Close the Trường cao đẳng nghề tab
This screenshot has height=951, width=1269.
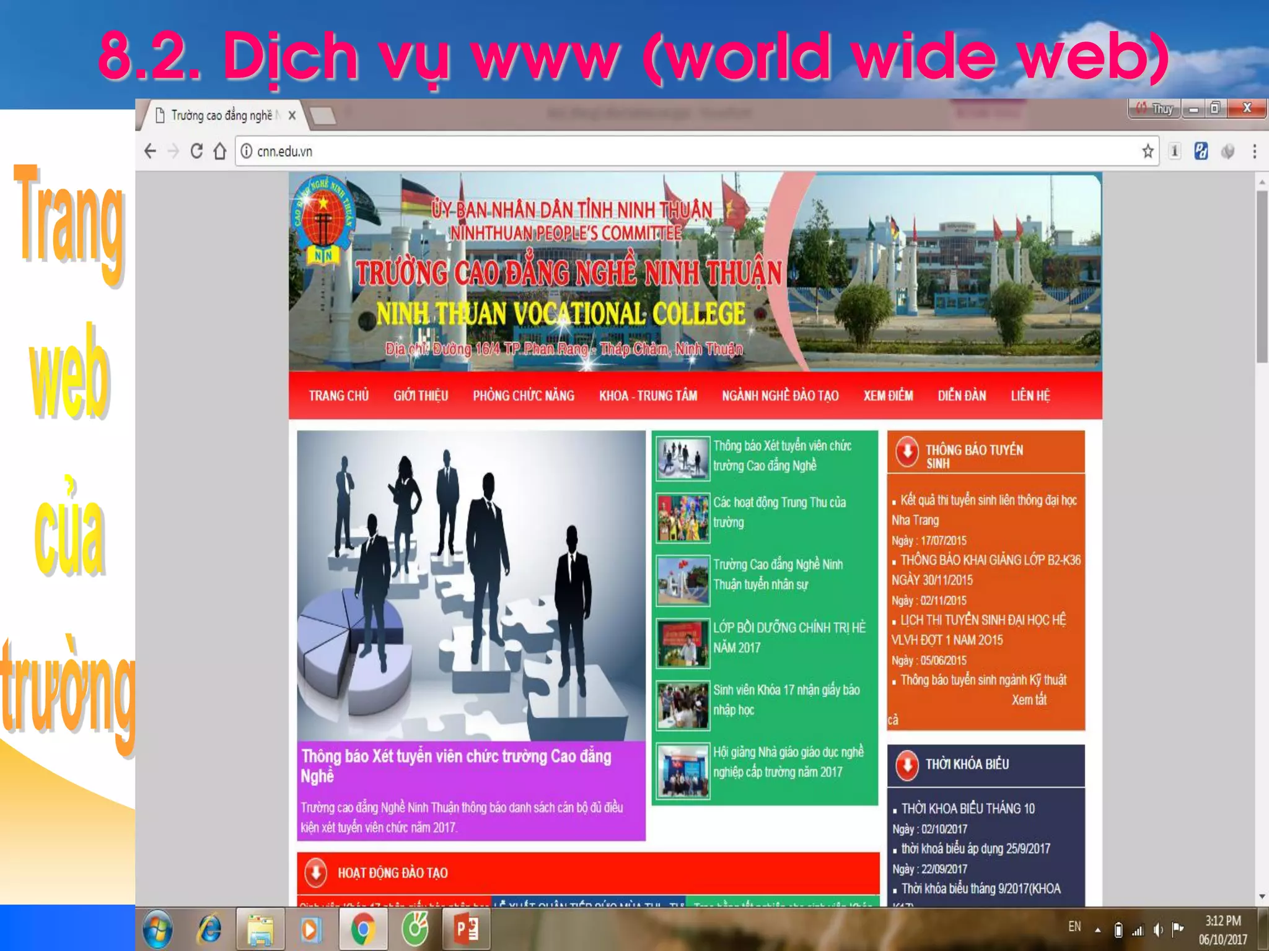(292, 115)
